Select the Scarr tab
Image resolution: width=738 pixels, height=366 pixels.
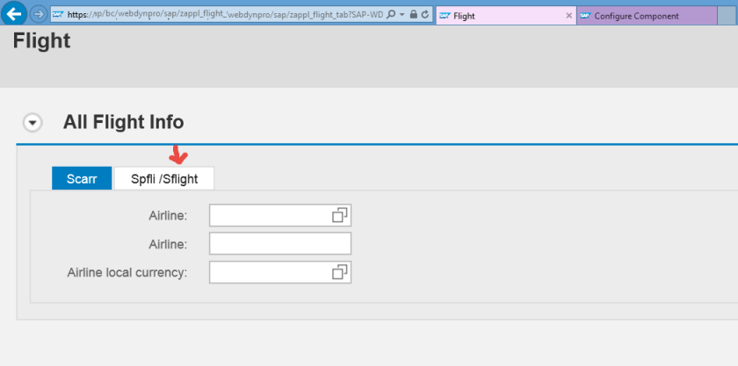tap(82, 179)
